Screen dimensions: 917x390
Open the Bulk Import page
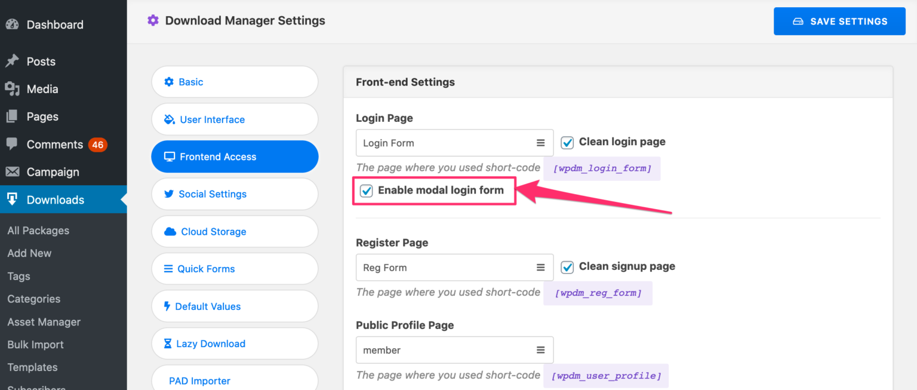pos(35,344)
